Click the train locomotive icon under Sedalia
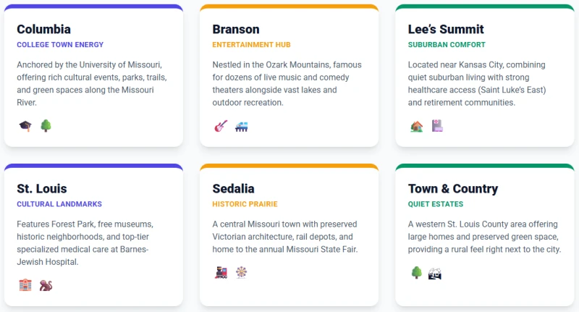The image size is (579, 312). 221,273
